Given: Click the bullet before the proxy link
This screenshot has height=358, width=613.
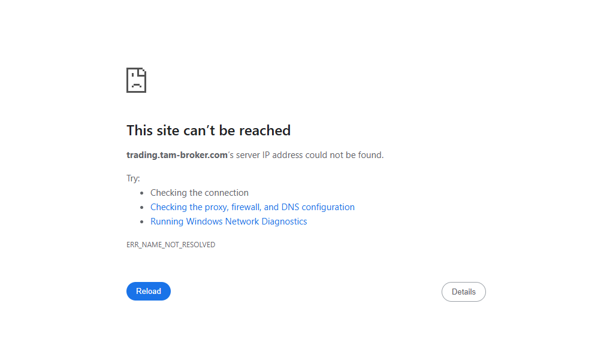Looking at the screenshot, I should (142, 208).
